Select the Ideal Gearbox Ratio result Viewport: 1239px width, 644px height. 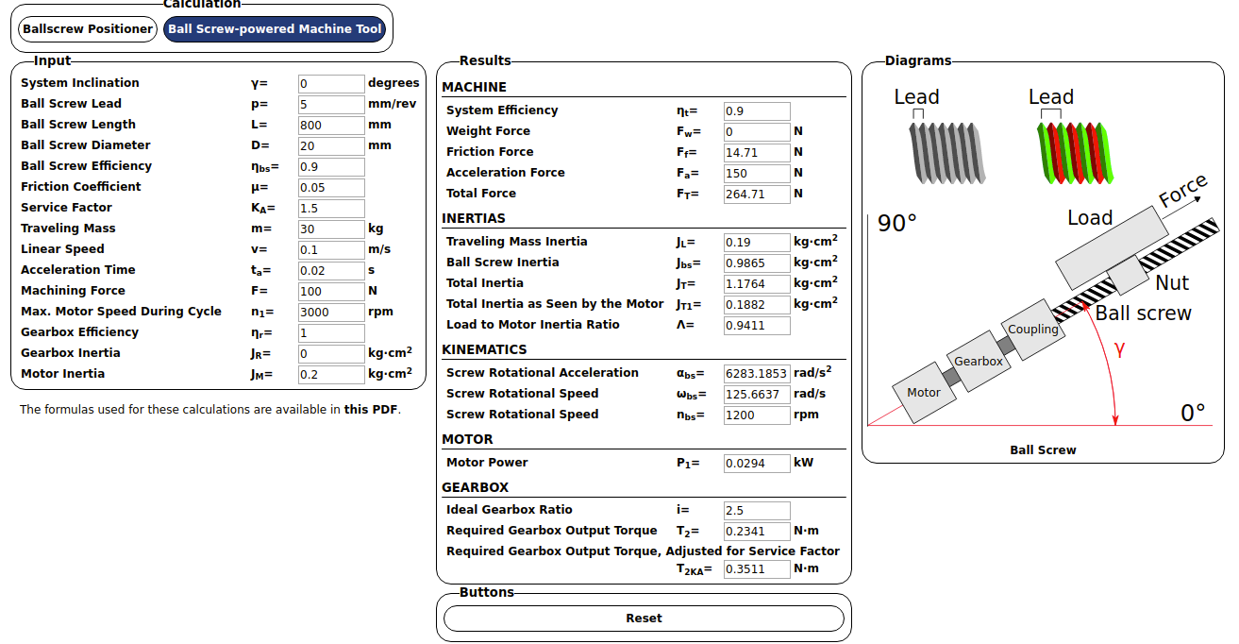tap(757, 511)
